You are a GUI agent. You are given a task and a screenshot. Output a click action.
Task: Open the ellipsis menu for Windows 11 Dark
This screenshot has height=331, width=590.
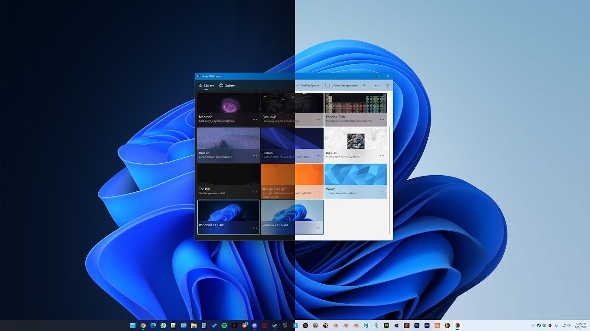[x=255, y=228]
